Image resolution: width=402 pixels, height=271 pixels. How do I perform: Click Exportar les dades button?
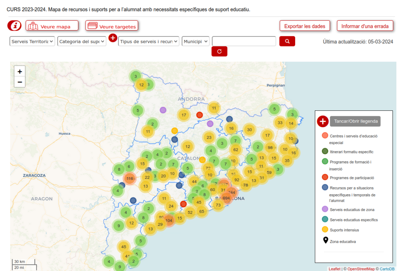click(305, 26)
